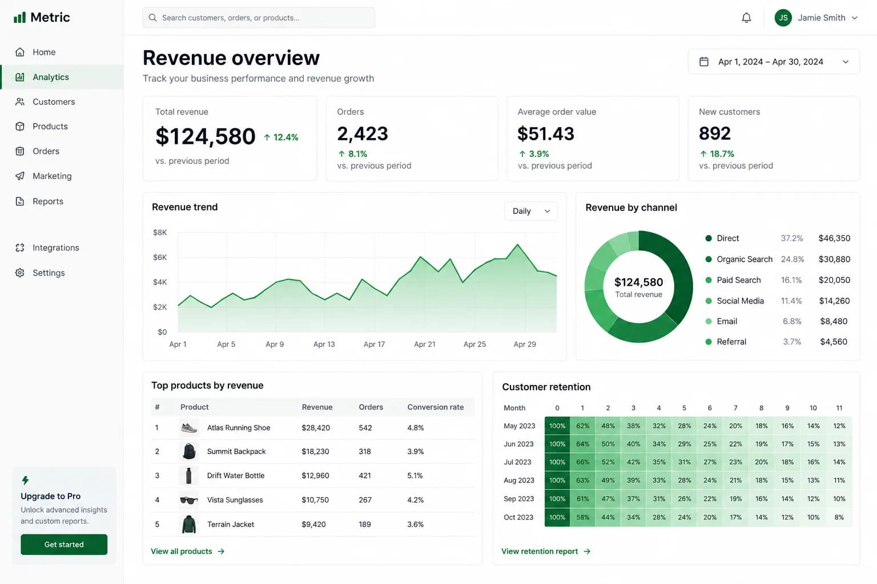This screenshot has width=877, height=584.
Task: Click the Apr 17 axis label on trend chart
Action: pyautogui.click(x=375, y=344)
